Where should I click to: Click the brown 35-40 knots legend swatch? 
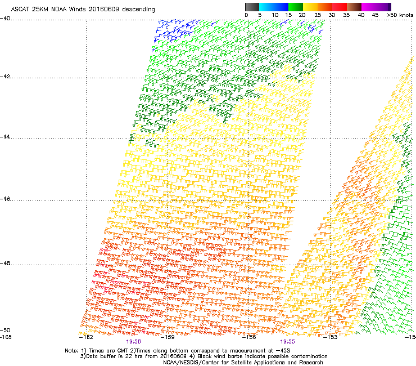354,7
